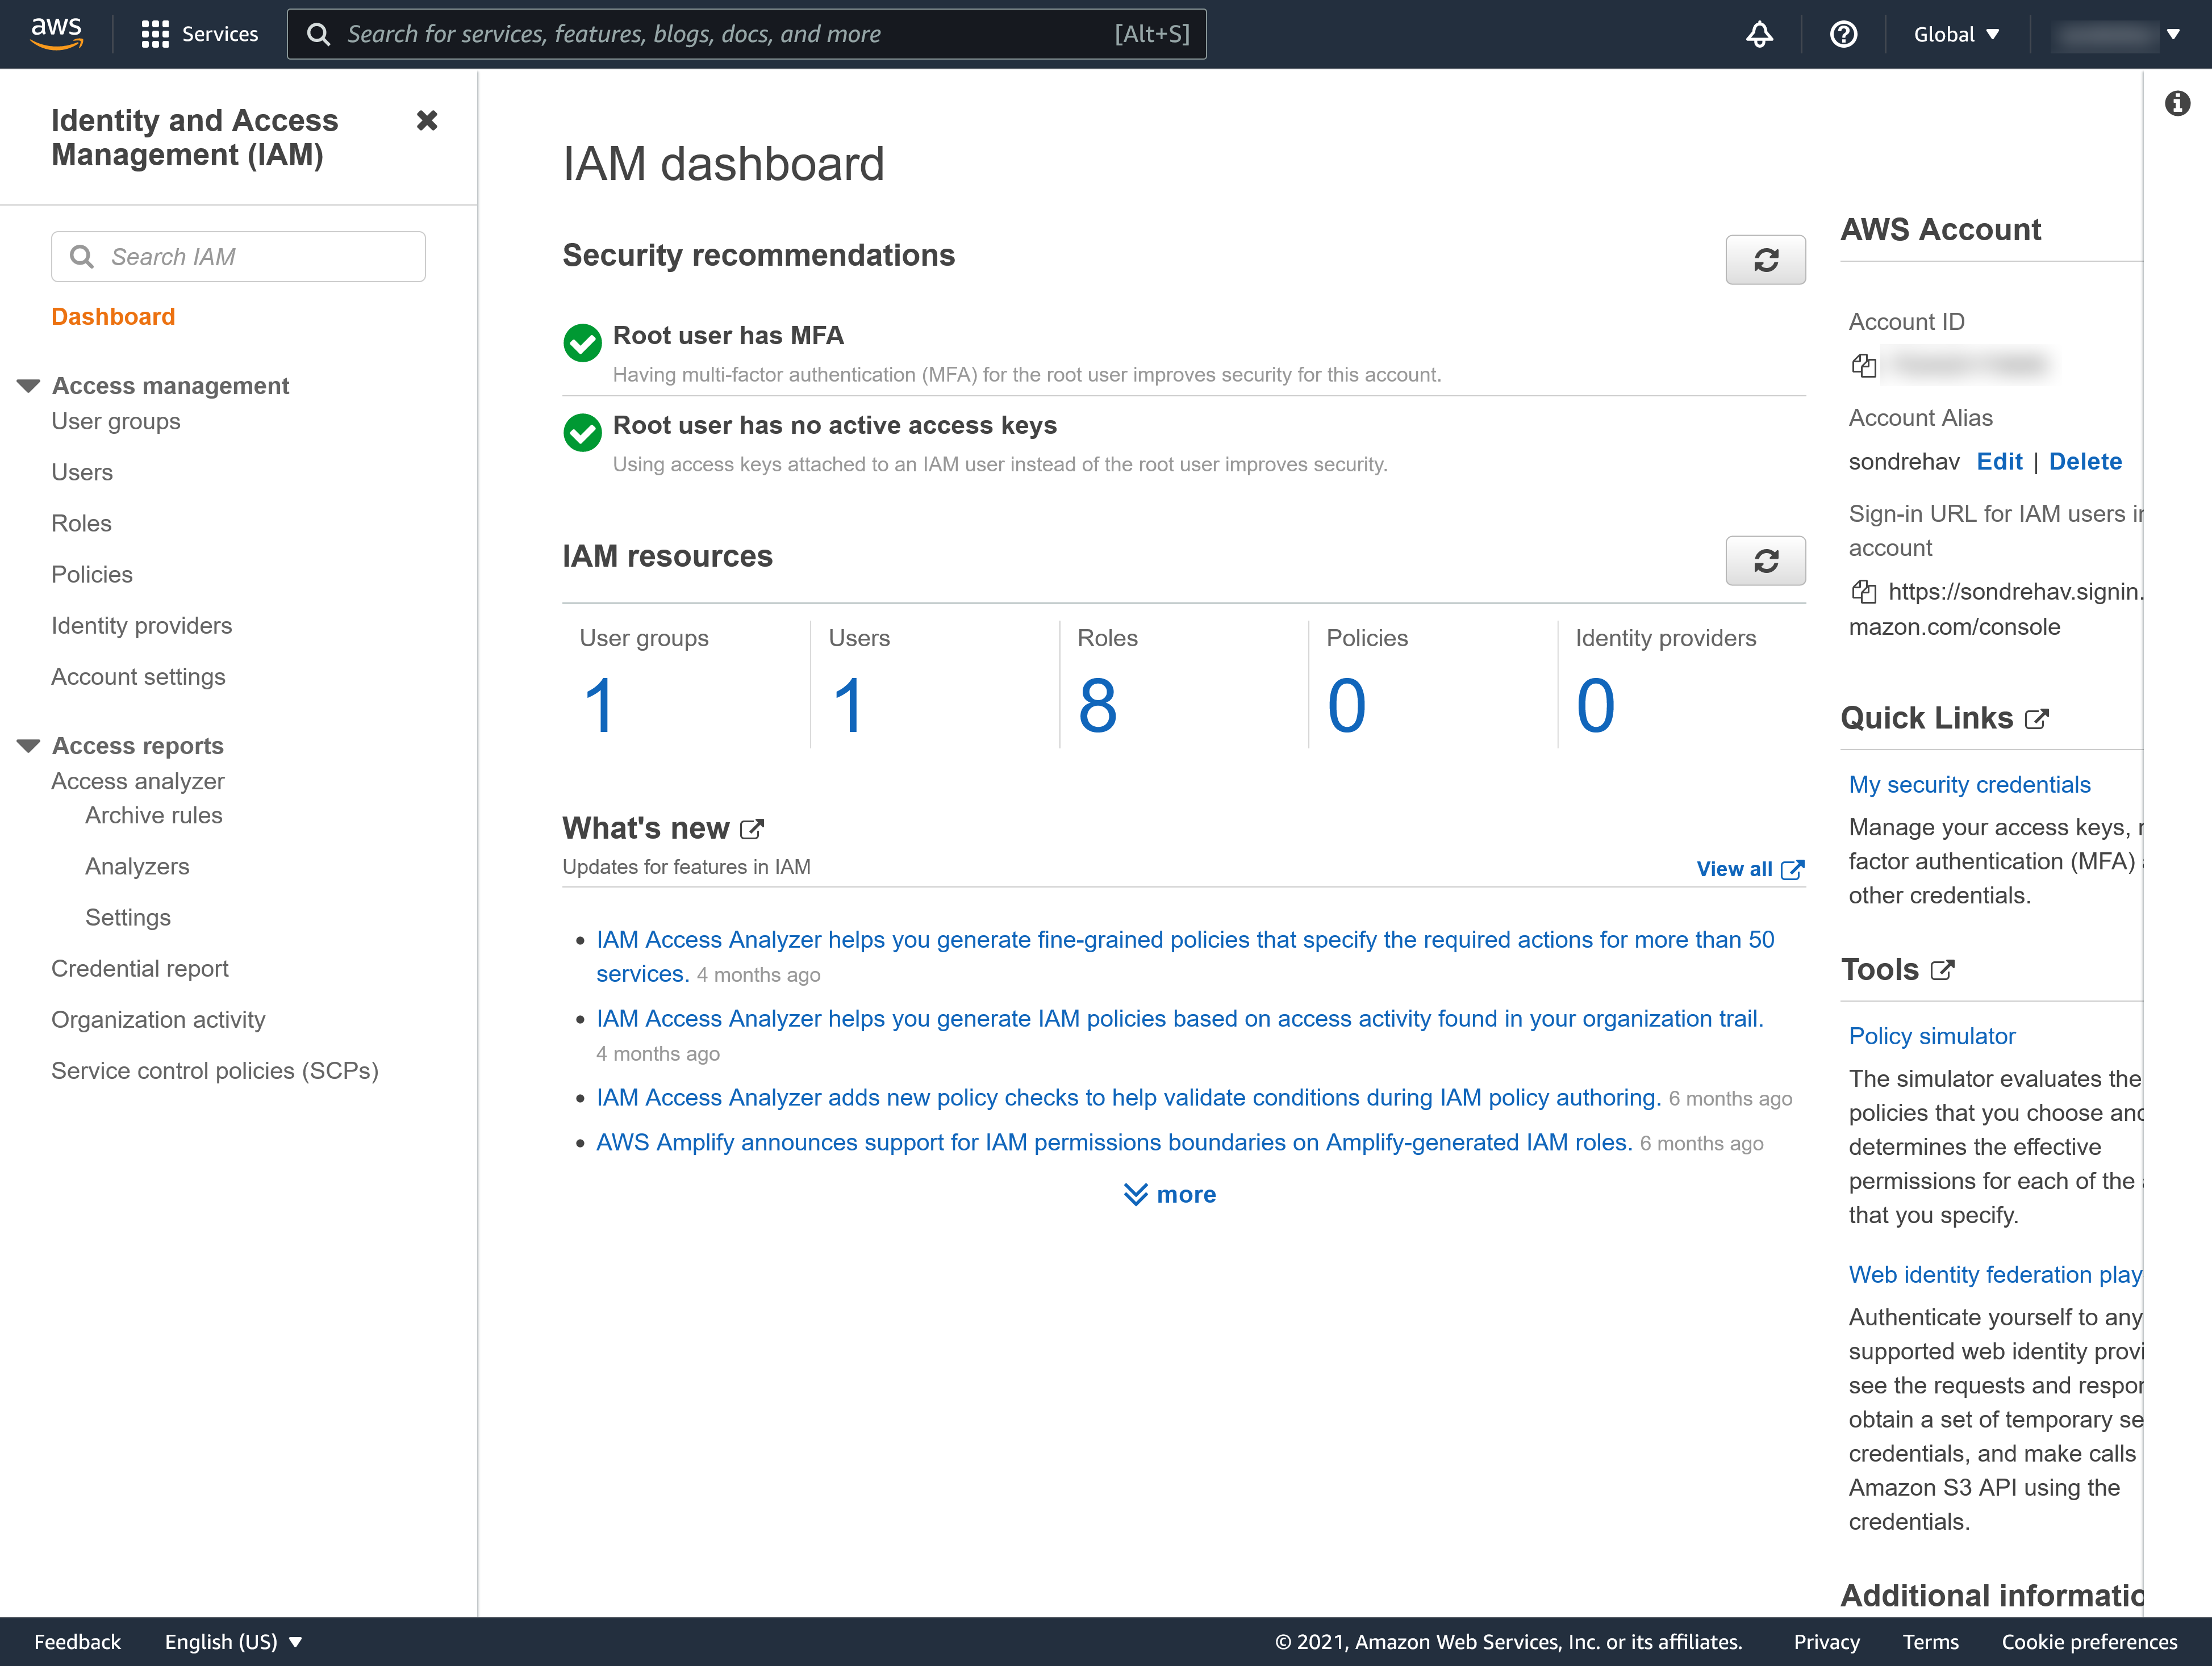Screen dimensions: 2212x1666
Task: Go to Roles in sidebar
Action: [81, 523]
